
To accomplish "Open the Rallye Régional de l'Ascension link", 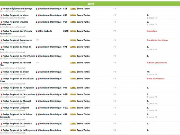I will [x=19, y=94].
